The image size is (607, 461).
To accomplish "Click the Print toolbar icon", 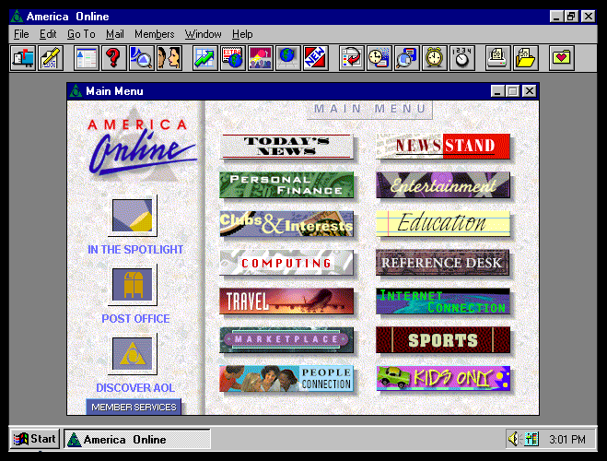I will 497,58.
